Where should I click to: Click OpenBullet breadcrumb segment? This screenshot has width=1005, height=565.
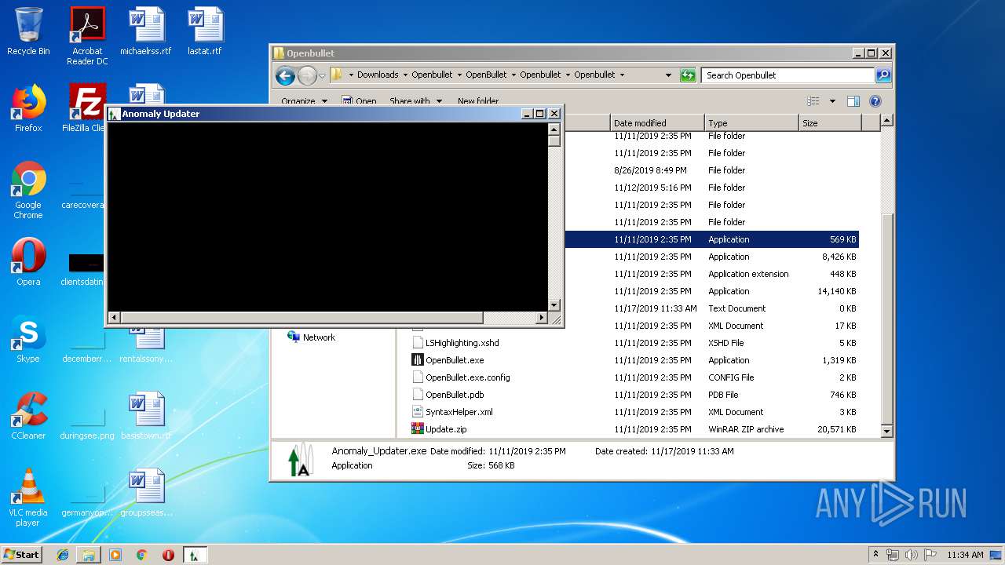(486, 75)
